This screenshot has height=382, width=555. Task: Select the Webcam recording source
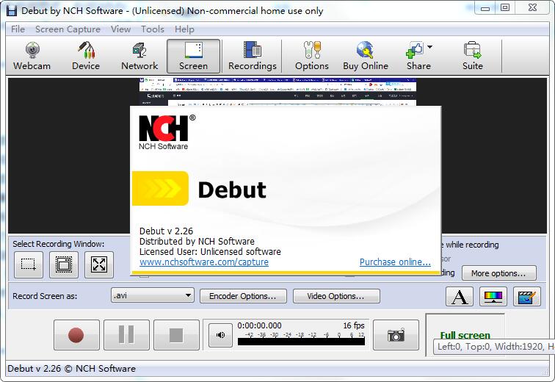point(32,57)
